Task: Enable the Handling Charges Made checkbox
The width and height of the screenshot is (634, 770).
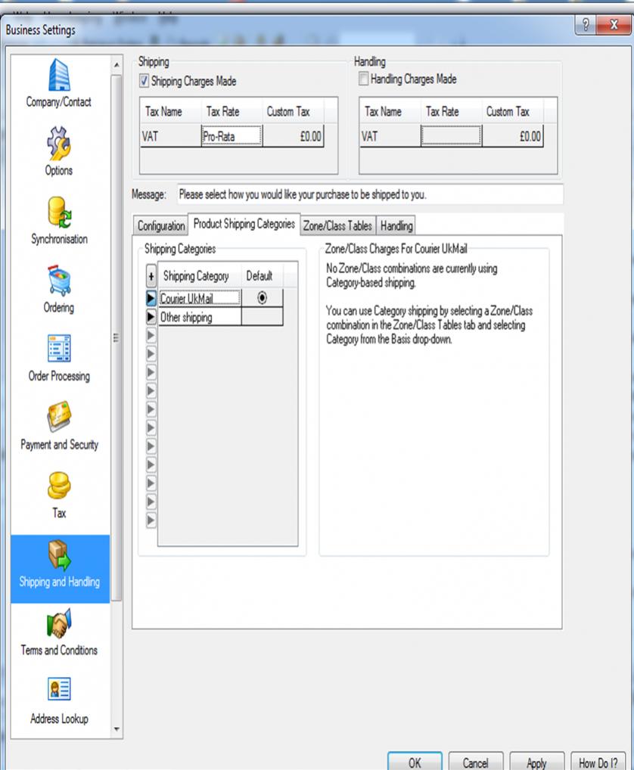Action: 364,79
